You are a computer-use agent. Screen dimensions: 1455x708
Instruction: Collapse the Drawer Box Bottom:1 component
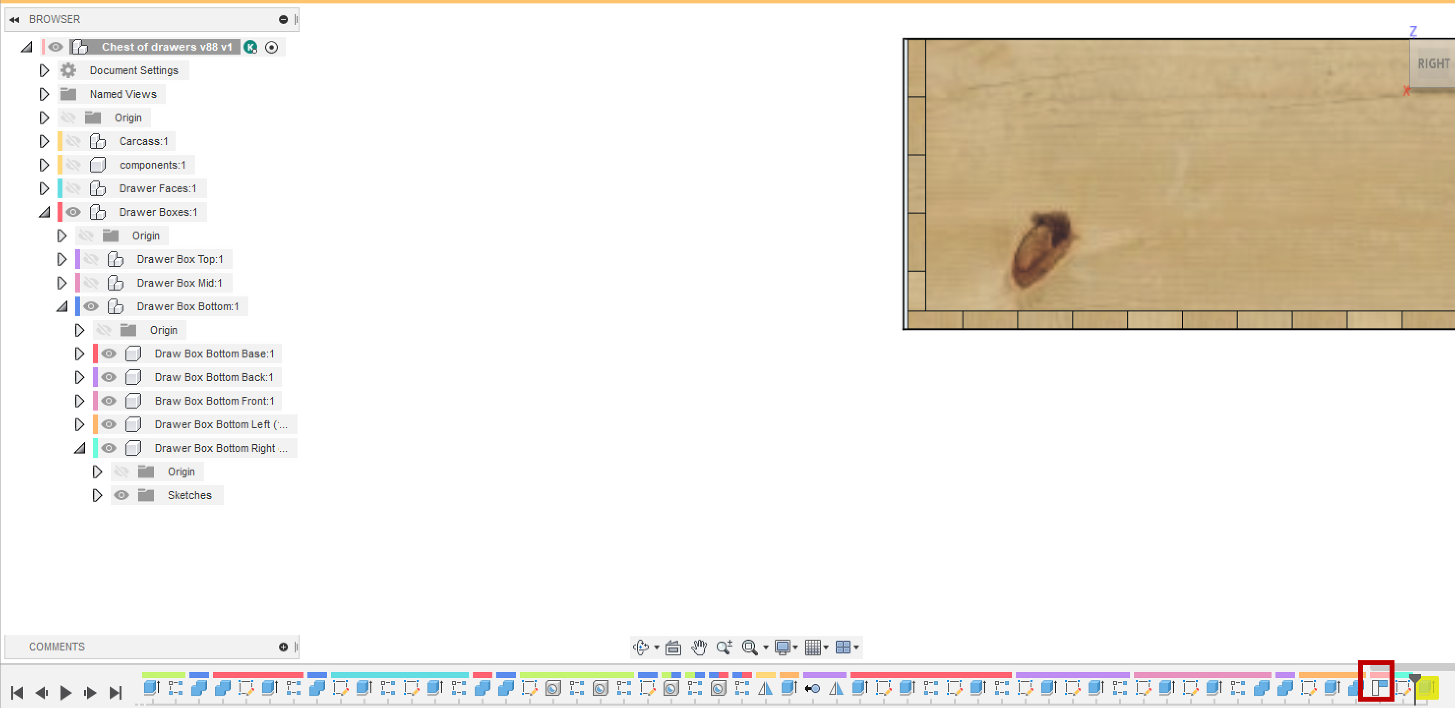click(x=62, y=306)
